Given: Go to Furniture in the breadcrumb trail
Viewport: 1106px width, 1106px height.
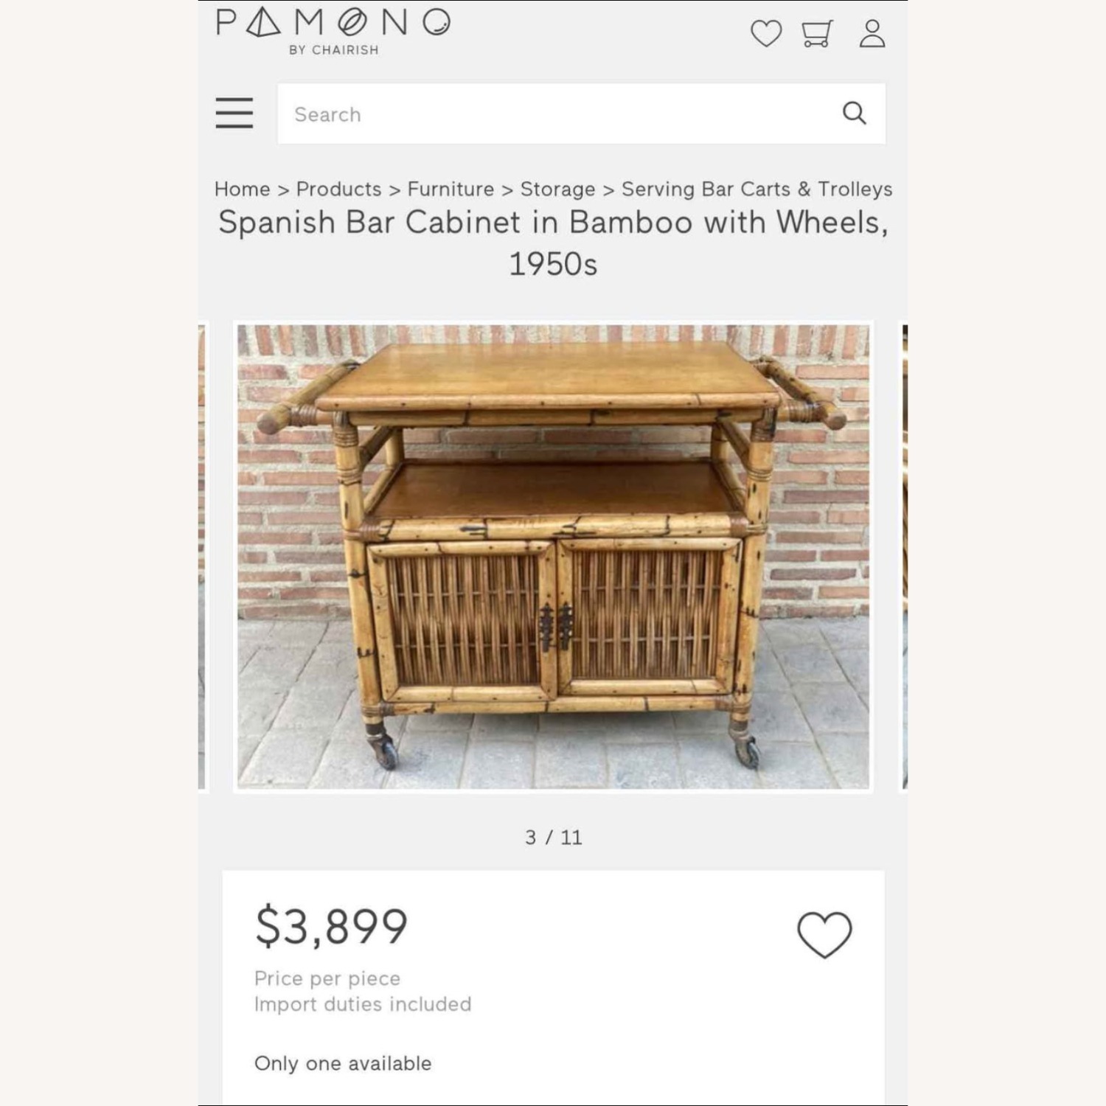Looking at the screenshot, I should pyautogui.click(x=448, y=189).
